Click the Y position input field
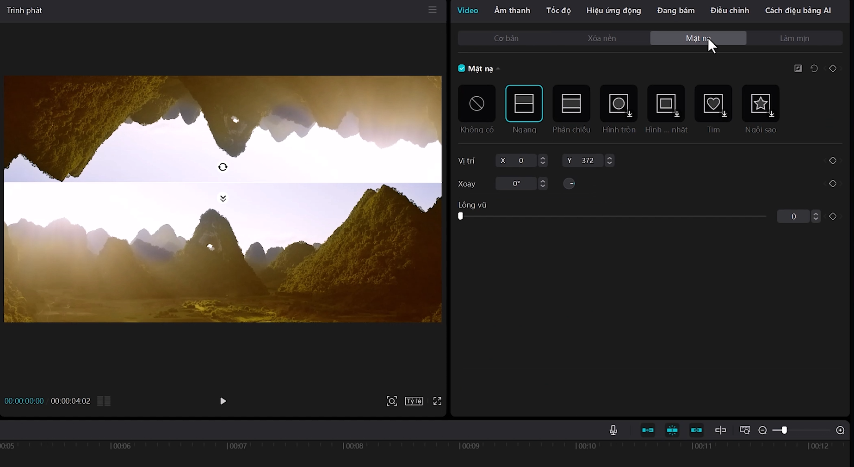The image size is (854, 467). pyautogui.click(x=588, y=160)
